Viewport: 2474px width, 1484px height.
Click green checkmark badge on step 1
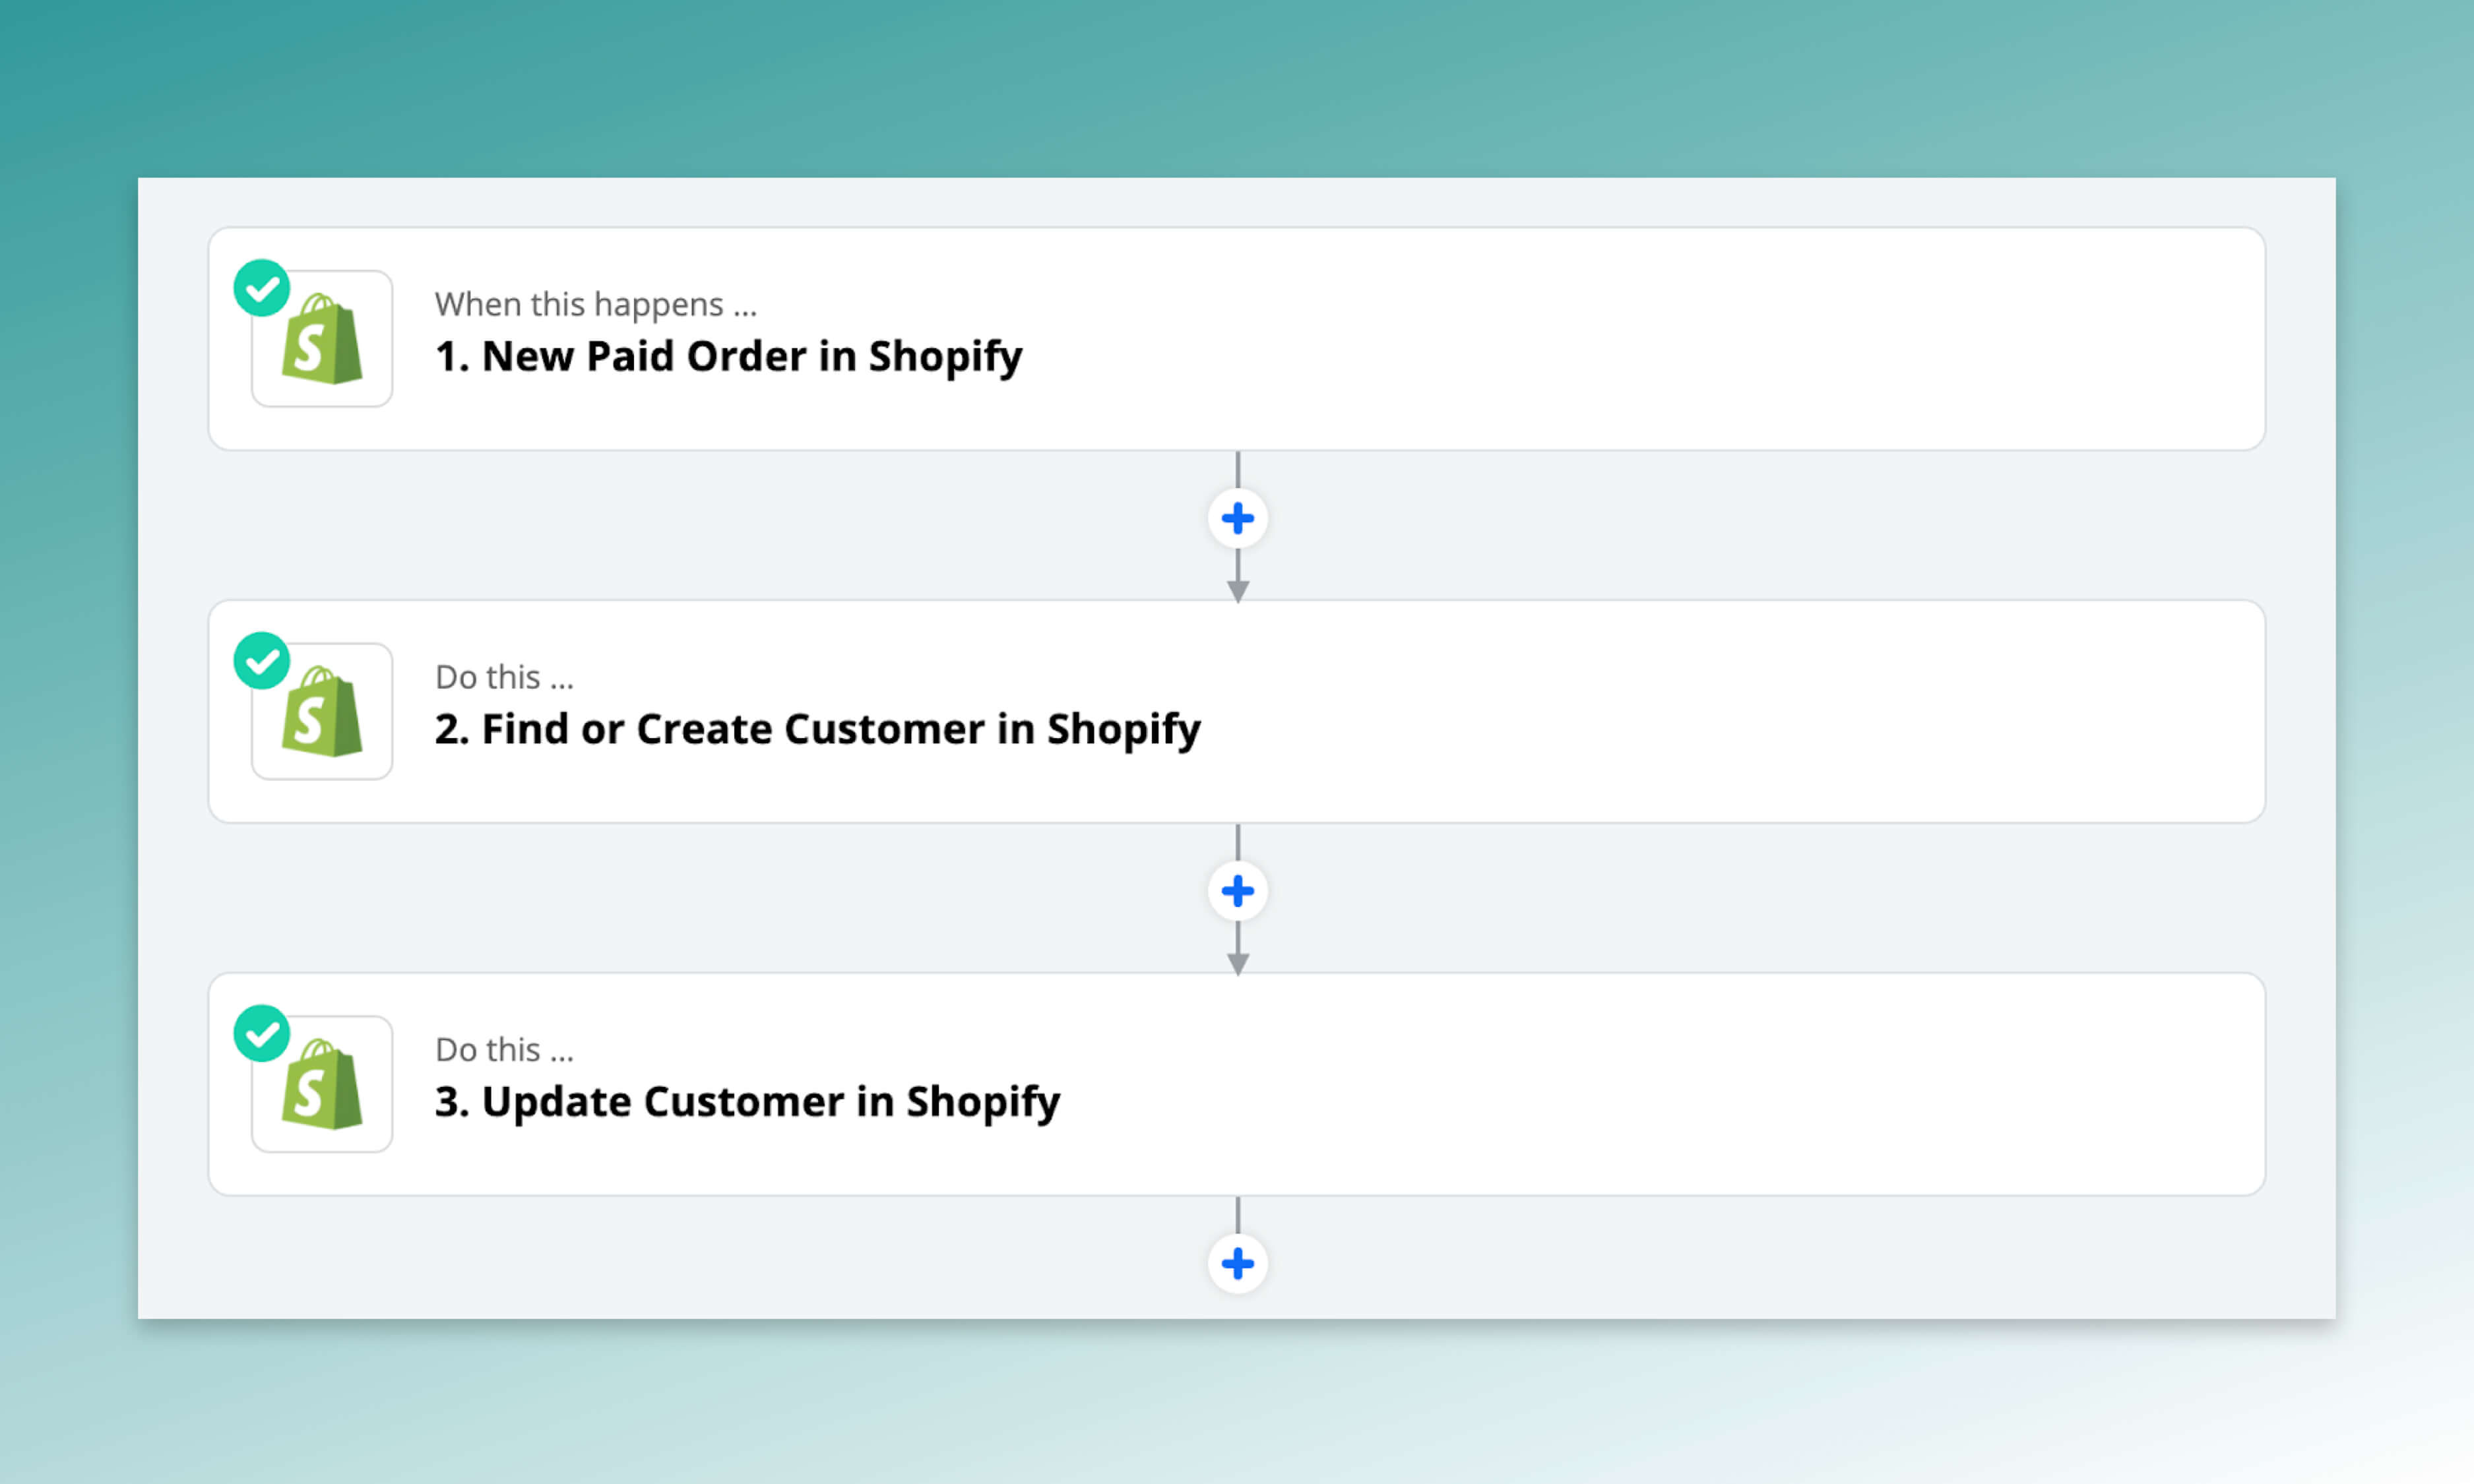coord(262,289)
